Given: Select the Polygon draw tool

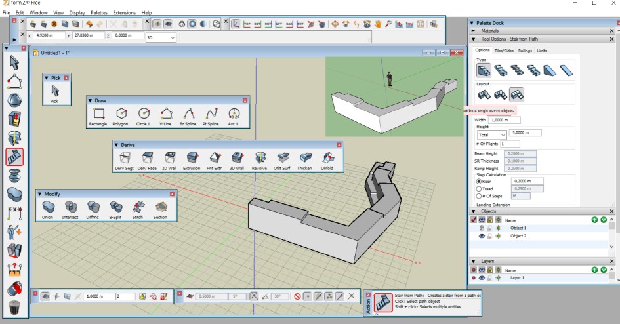Looking at the screenshot, I should click(121, 117).
